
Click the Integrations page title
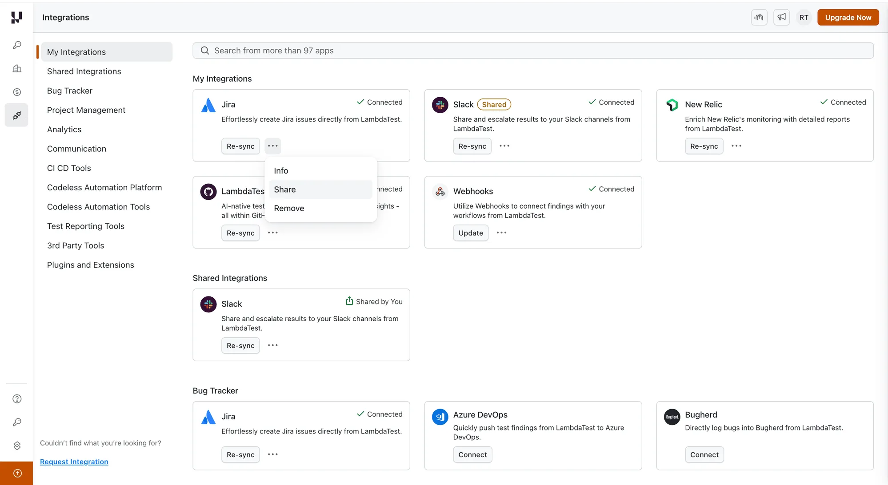[x=66, y=17]
